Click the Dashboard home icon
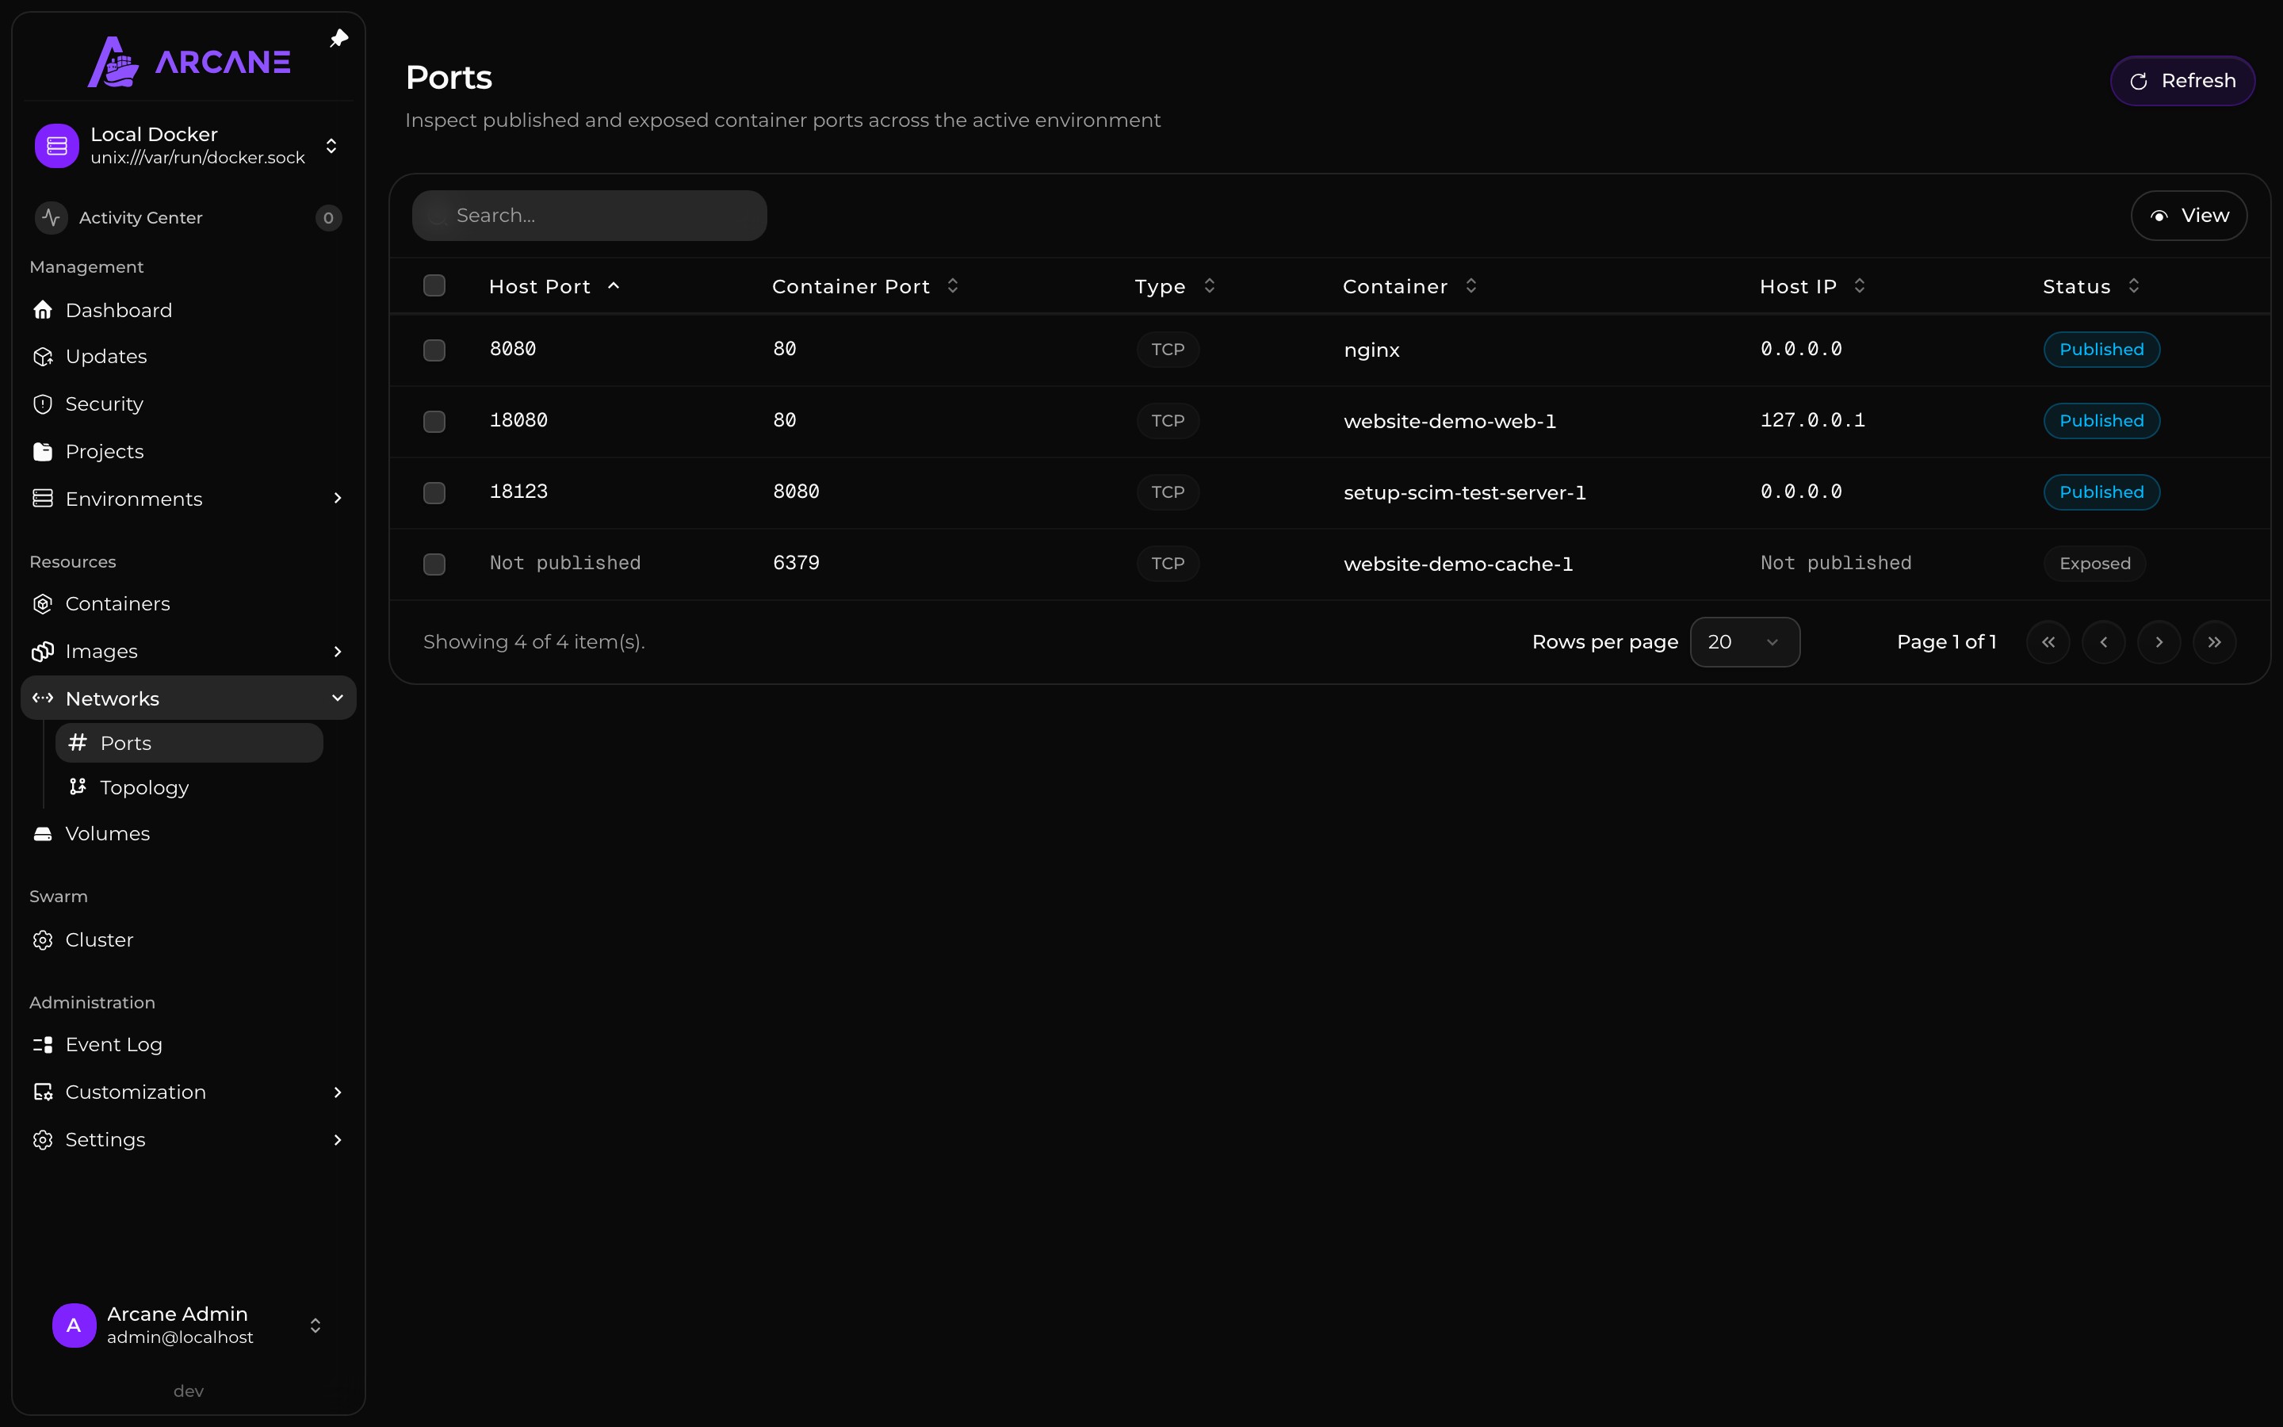The image size is (2283, 1427). pos(43,309)
